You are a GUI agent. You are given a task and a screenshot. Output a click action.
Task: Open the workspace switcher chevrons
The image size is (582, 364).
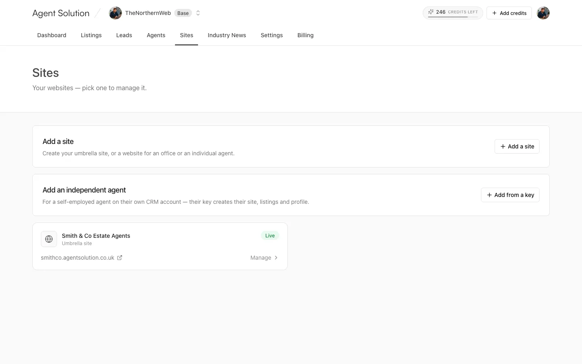pos(198,13)
